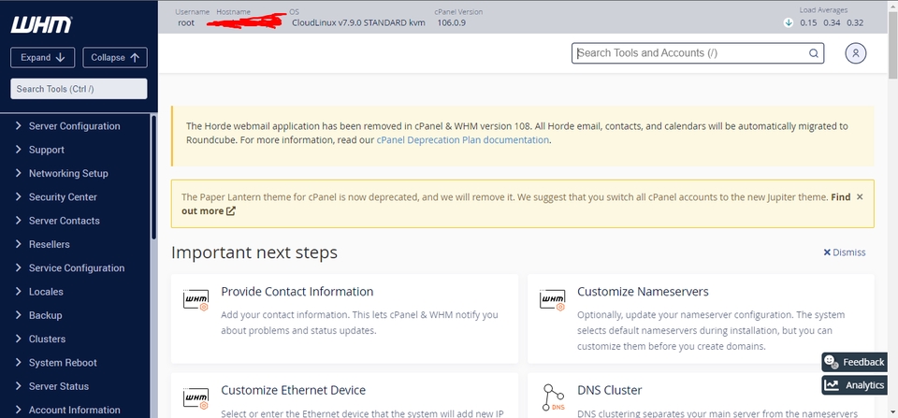Click the Important next steps heading
Viewport: 898px width, 418px height.
254,252
